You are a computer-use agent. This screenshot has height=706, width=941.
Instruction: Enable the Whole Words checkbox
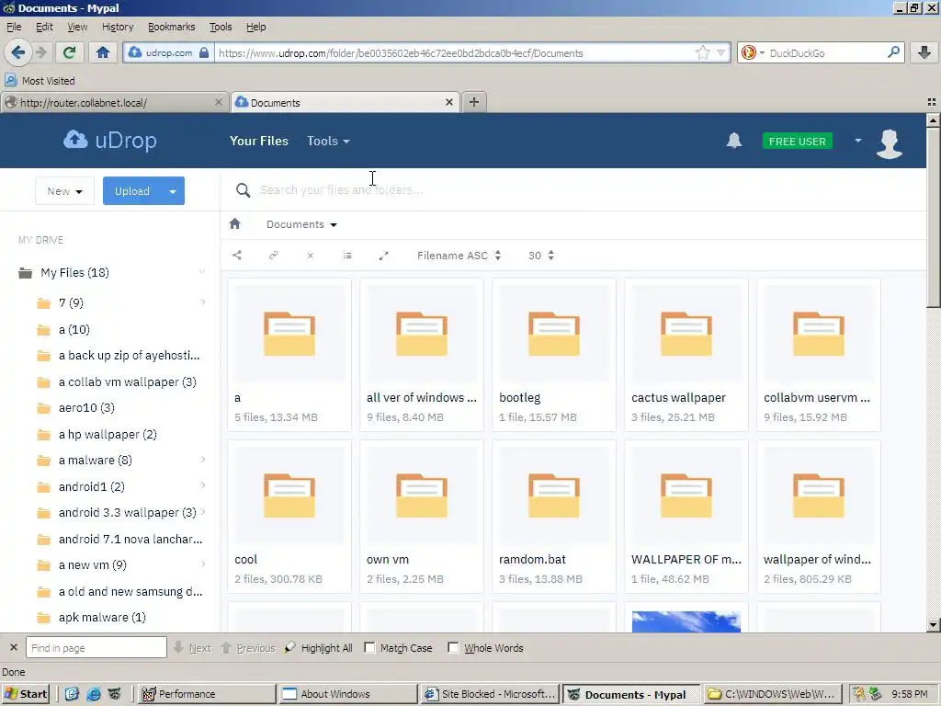coord(454,648)
